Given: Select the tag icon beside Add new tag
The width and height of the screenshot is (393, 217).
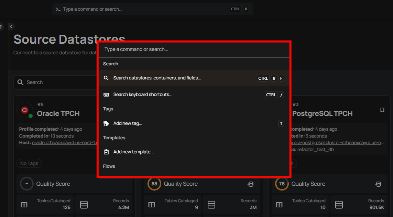Looking at the screenshot, I should coord(106,123).
